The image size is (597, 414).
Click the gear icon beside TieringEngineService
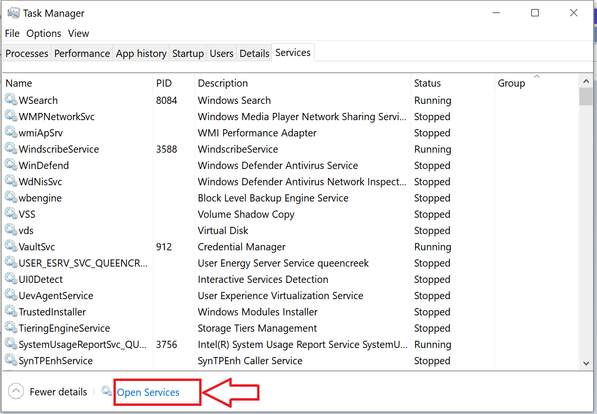pos(11,327)
